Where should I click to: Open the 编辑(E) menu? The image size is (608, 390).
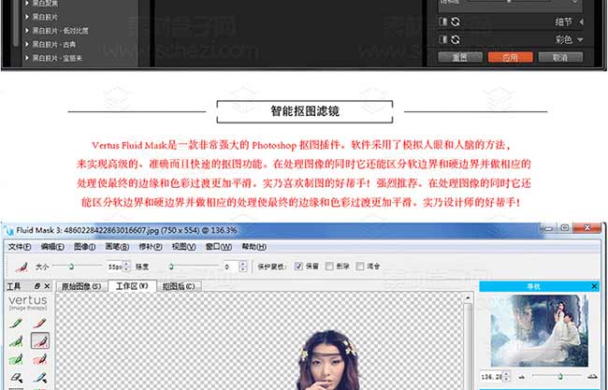point(52,247)
